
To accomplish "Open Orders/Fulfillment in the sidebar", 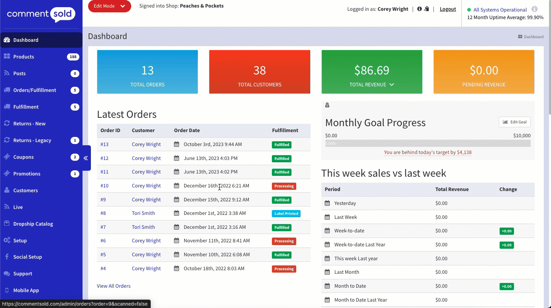I will coord(35,90).
